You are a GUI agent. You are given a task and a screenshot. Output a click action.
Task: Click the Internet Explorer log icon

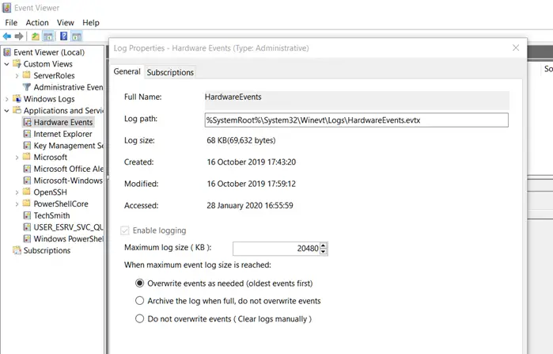pos(27,135)
